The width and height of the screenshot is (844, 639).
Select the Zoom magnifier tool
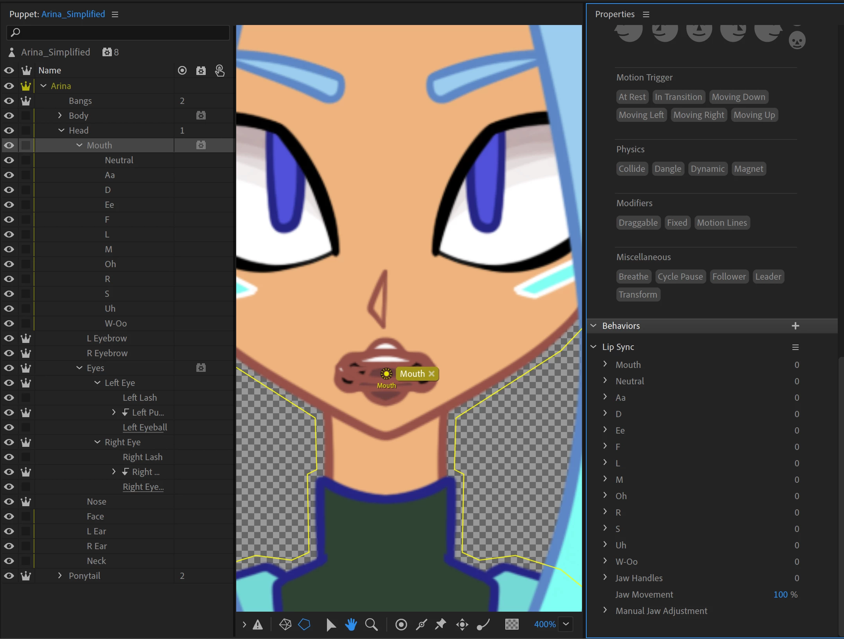pyautogui.click(x=371, y=625)
